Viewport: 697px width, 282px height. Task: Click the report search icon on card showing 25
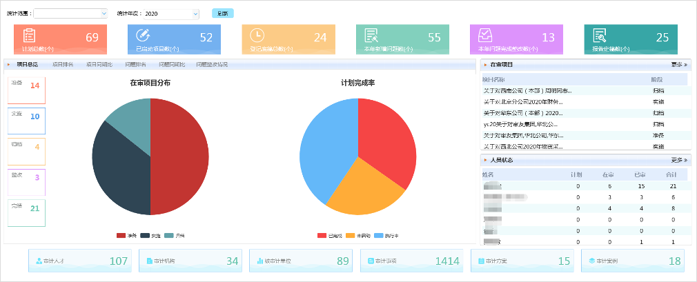[x=599, y=37]
